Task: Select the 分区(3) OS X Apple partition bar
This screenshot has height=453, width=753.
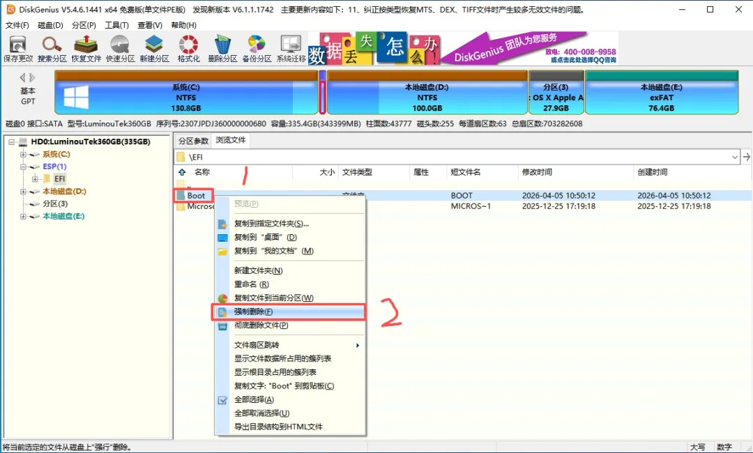Action: point(556,93)
